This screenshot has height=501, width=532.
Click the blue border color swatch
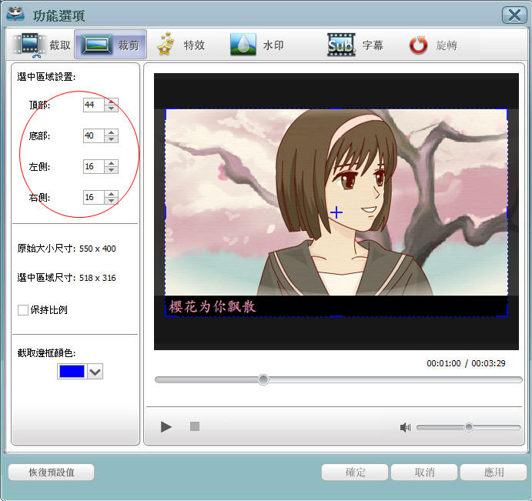click(72, 372)
